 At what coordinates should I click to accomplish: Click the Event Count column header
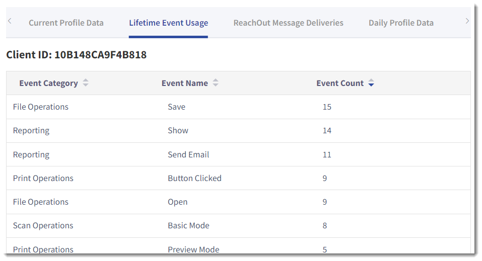coord(340,83)
